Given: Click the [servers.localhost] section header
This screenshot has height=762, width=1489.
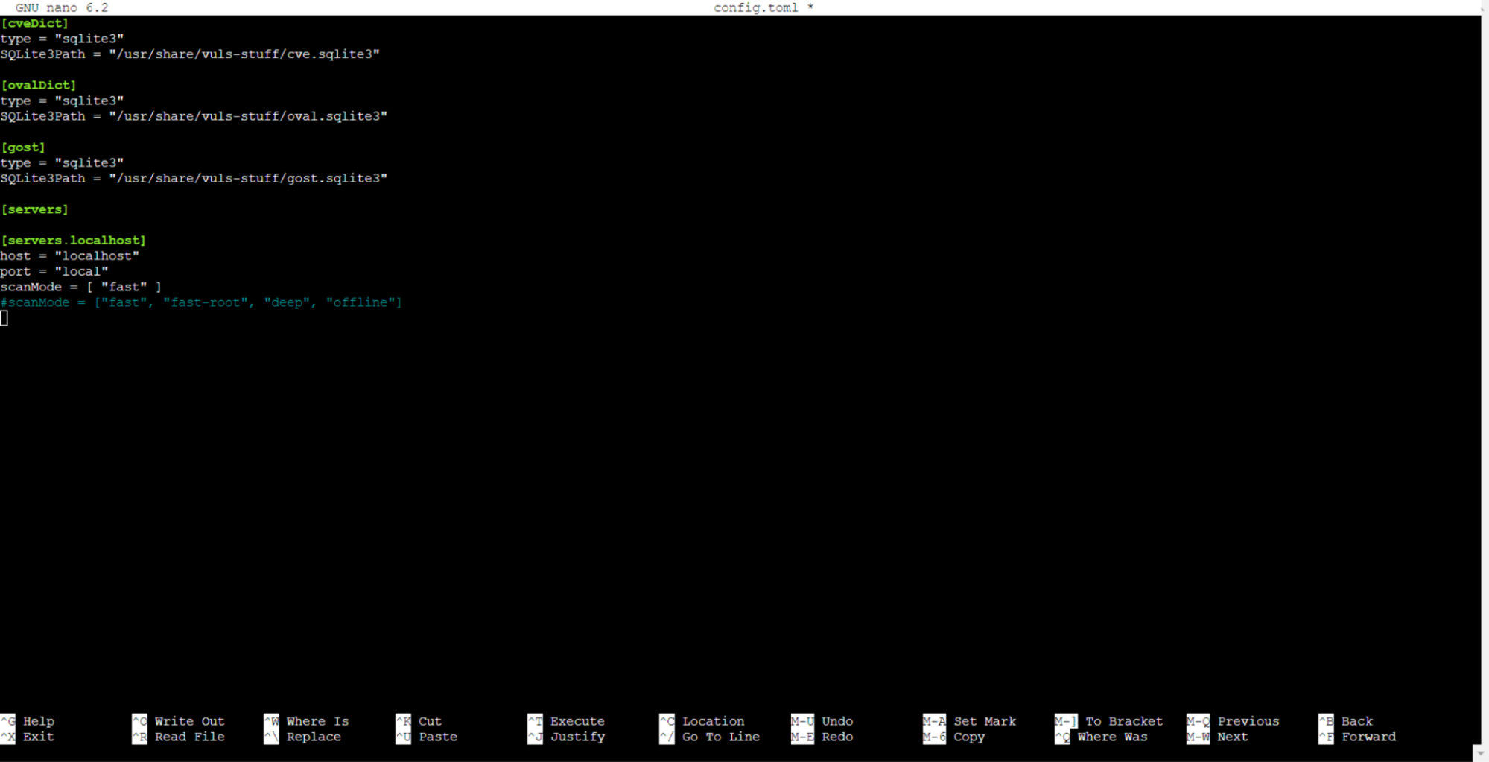Looking at the screenshot, I should coord(73,240).
